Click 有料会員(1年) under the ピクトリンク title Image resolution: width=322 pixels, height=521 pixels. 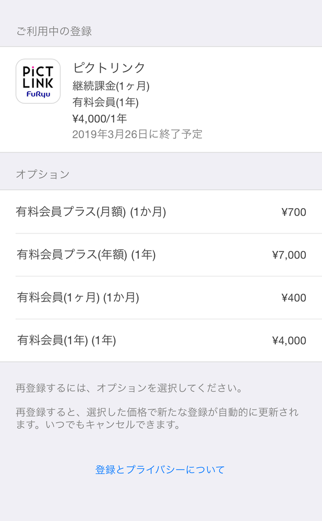point(105,102)
